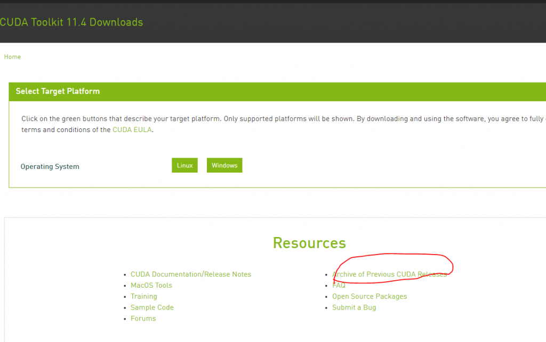
Task: Open the Open Source Packages link
Action: click(370, 296)
